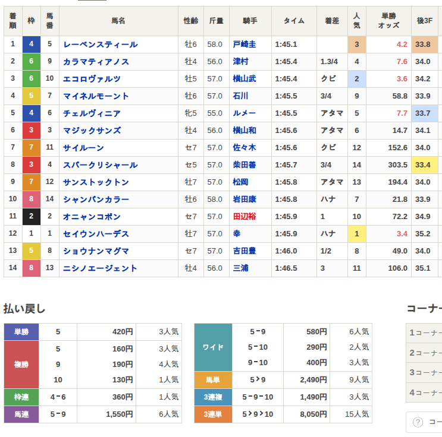
Task: Click the 後3F column header
Action: coord(425,21)
